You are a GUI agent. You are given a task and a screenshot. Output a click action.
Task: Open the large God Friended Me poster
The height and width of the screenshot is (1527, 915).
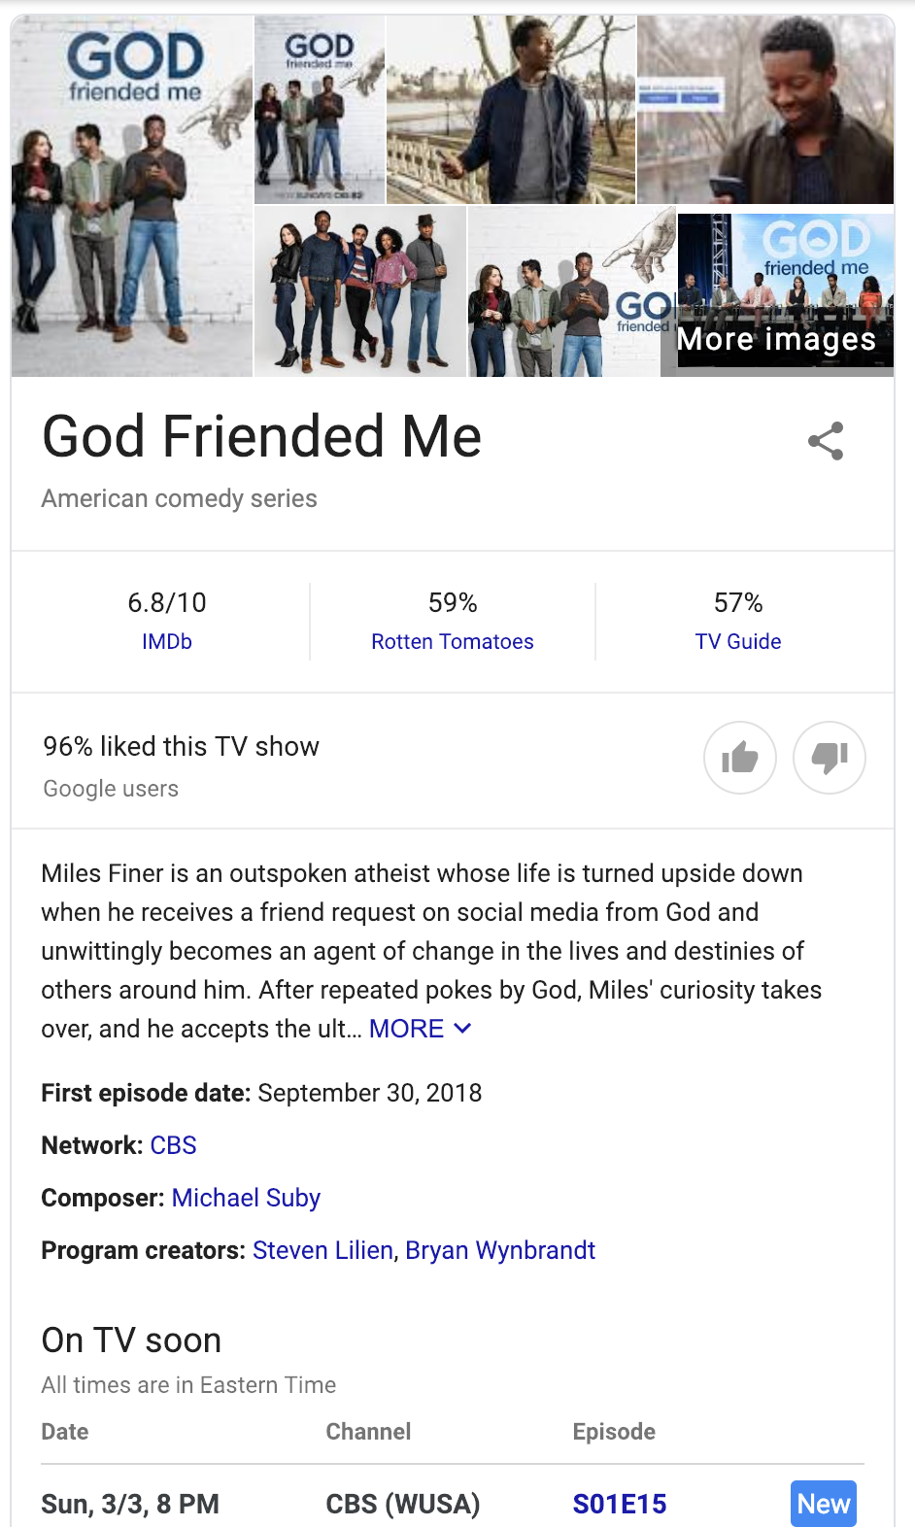[132, 196]
